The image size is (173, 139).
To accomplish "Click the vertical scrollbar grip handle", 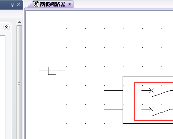I will pos(19,83).
